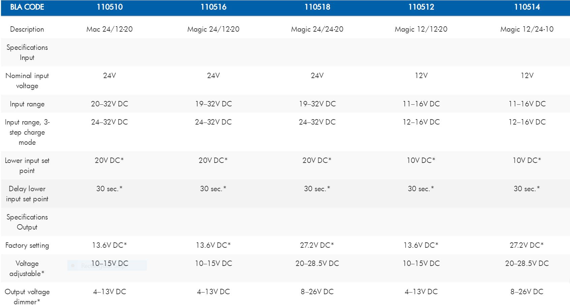Select the Mac 24/12-20 description cell
This screenshot has width=570, height=307.
(x=109, y=29)
